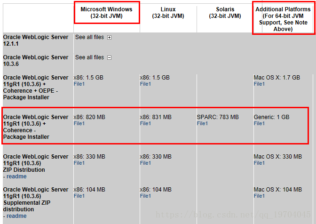Select 'x86: 831 MB' size text
Screen dimensions: 316x224
(x=156, y=117)
